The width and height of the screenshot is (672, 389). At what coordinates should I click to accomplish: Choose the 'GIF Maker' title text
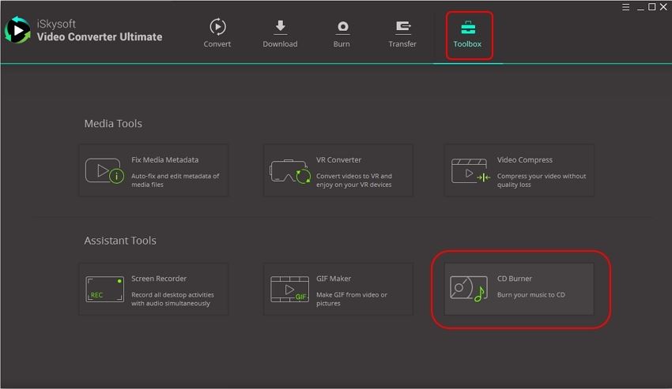click(334, 279)
